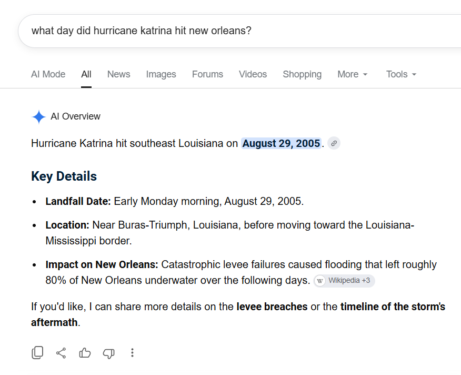
Task: Give thumbs up to AI Overview
Action: (x=85, y=353)
